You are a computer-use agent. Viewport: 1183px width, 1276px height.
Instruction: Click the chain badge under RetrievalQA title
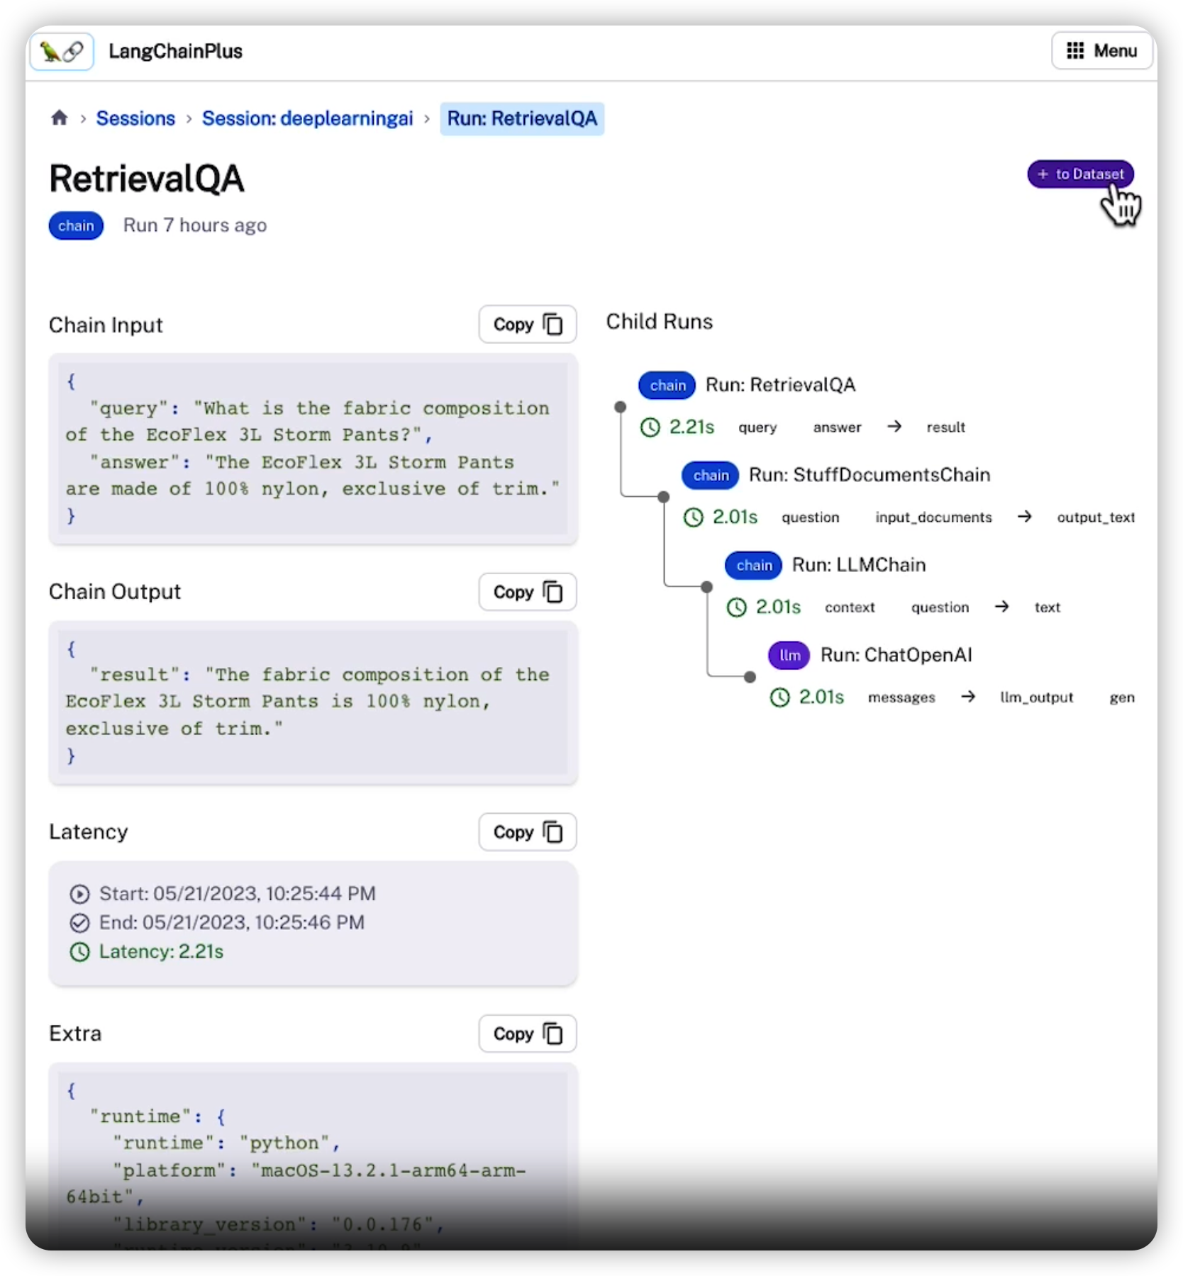[x=76, y=225]
